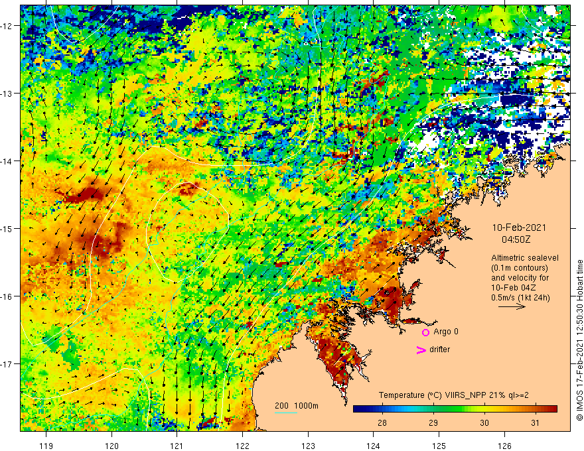Click the longitude label 122
Screen dimensions: 584x451
click(x=242, y=446)
